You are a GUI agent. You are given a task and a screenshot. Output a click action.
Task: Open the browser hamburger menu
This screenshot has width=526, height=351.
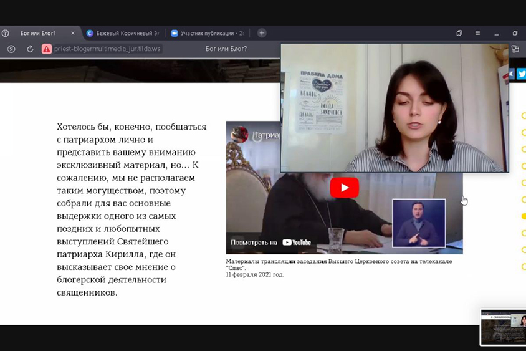click(477, 33)
